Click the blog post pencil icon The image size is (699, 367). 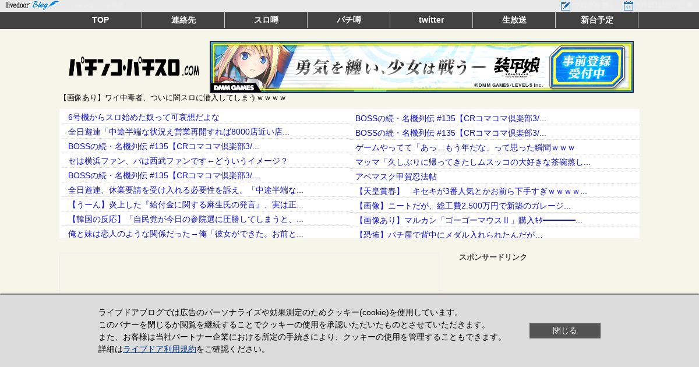click(566, 6)
